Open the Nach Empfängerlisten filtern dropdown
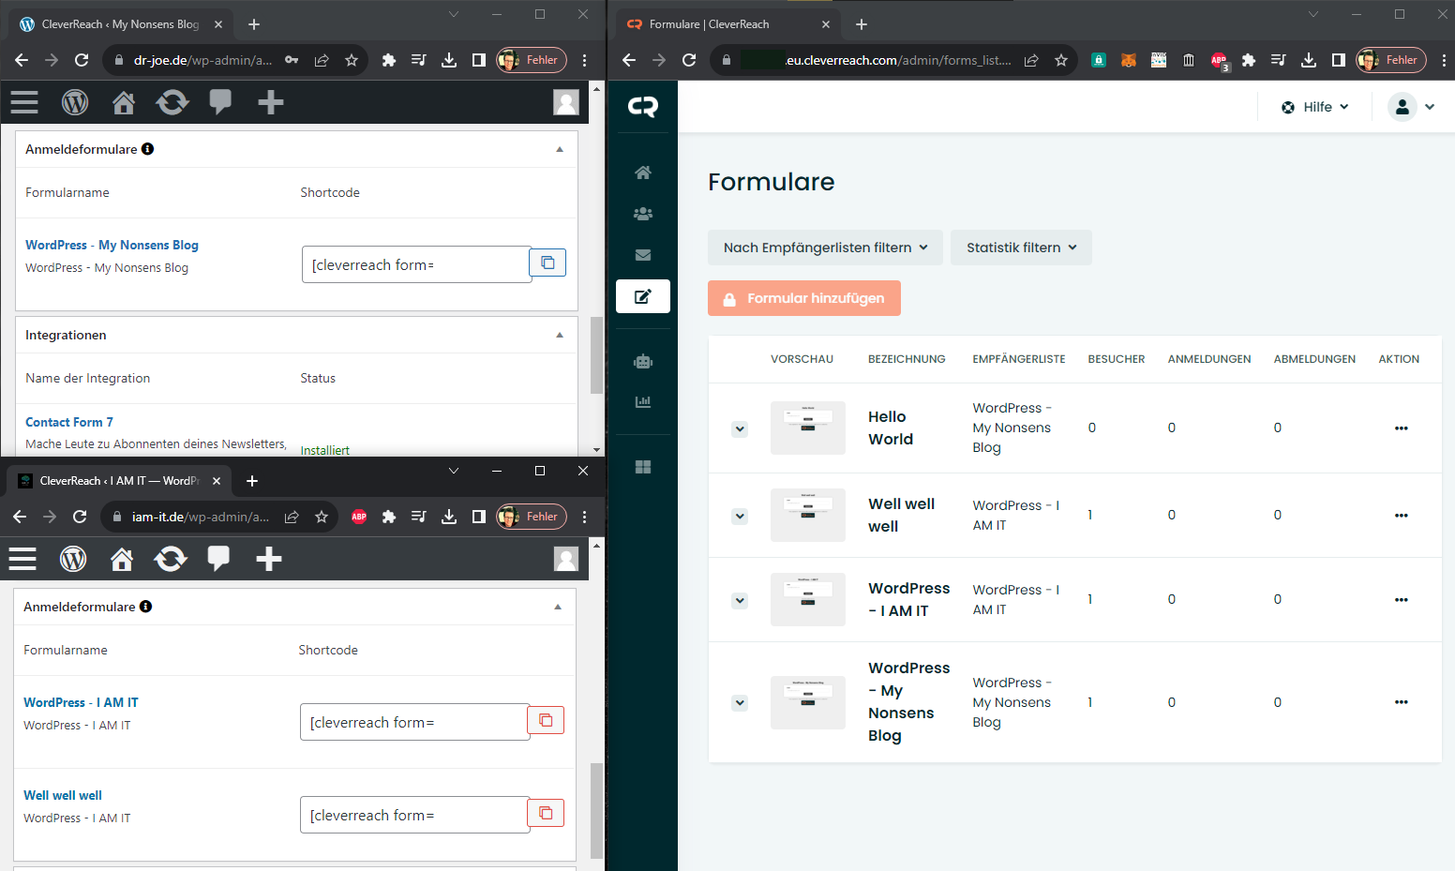The width and height of the screenshot is (1455, 871). pyautogui.click(x=825, y=248)
